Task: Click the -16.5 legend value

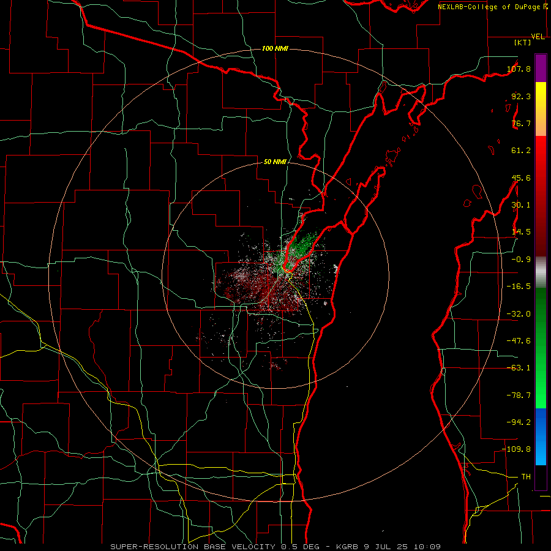Action: tap(519, 287)
